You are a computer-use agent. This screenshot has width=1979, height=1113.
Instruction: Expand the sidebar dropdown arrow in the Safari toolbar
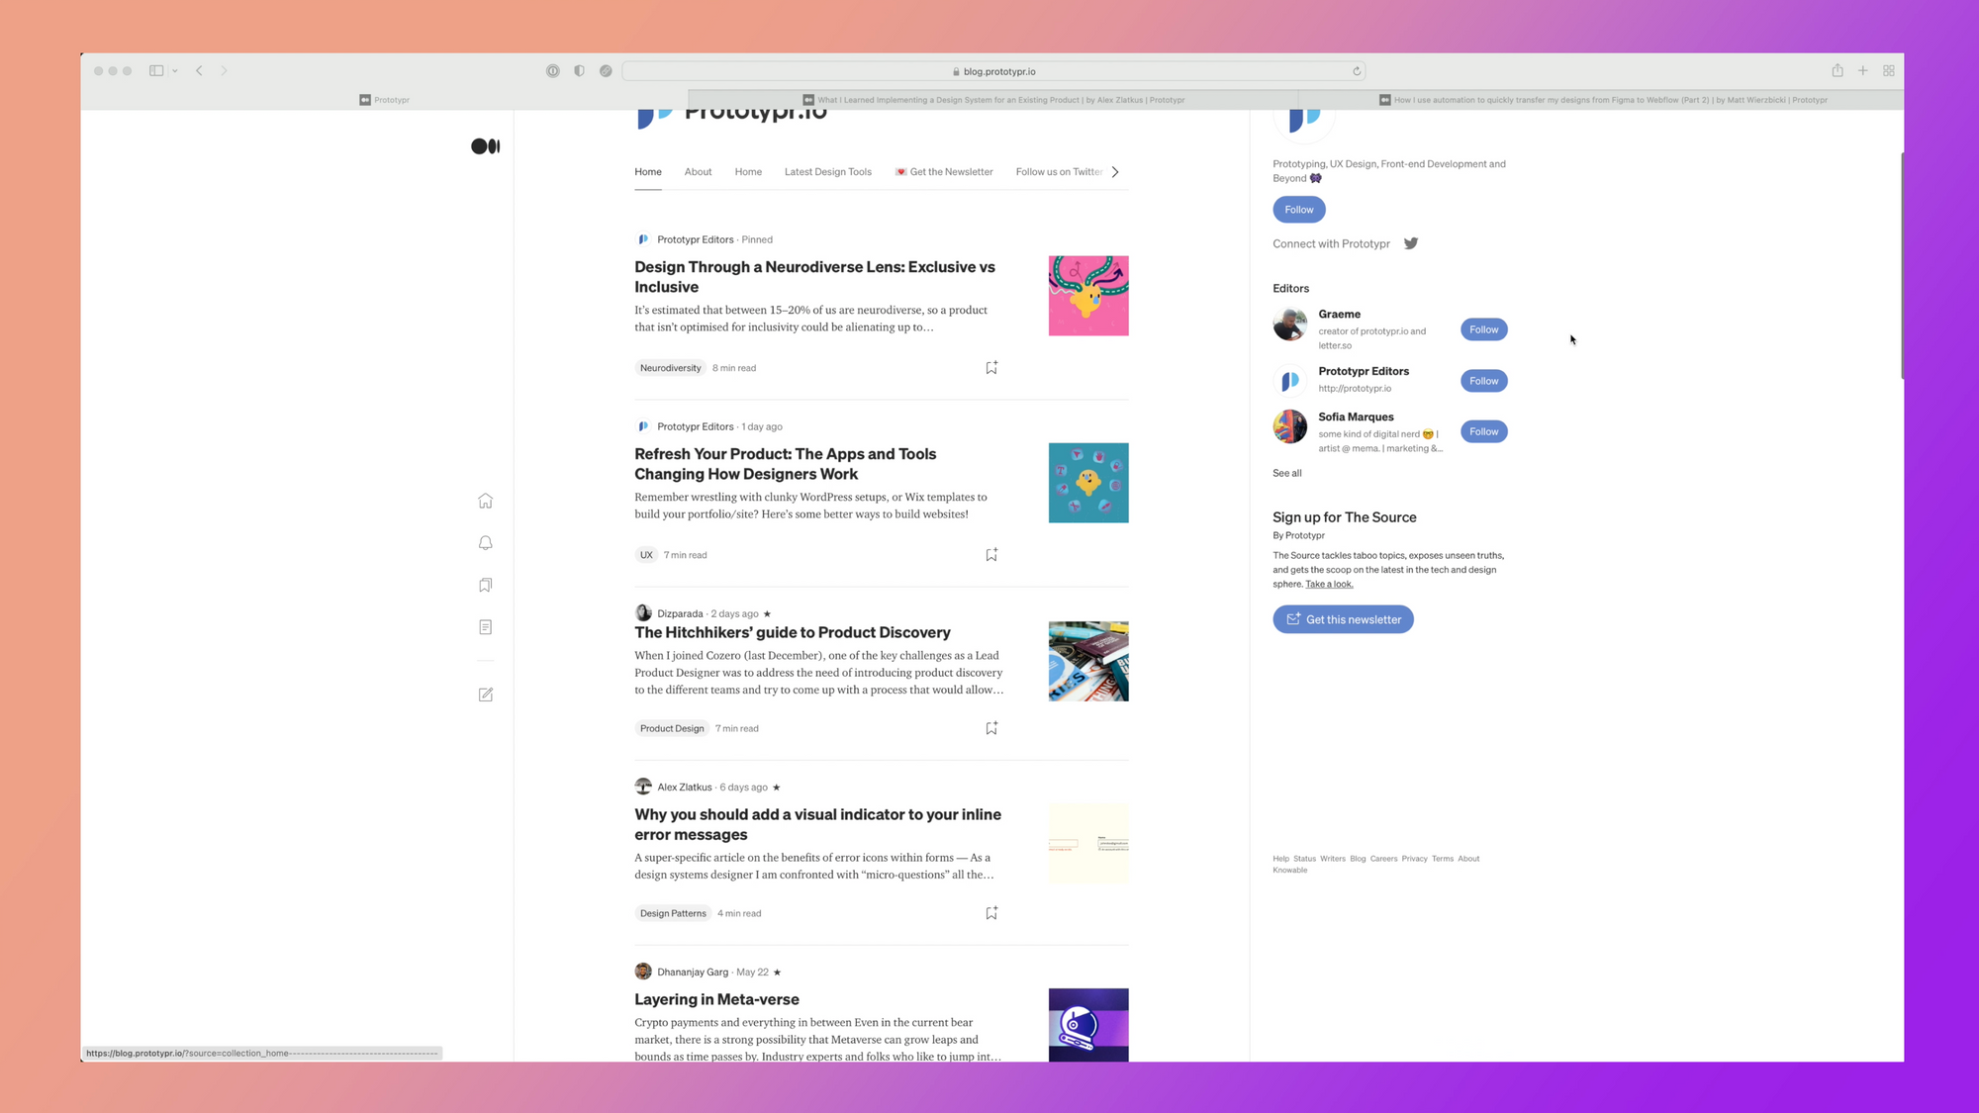[175, 70]
